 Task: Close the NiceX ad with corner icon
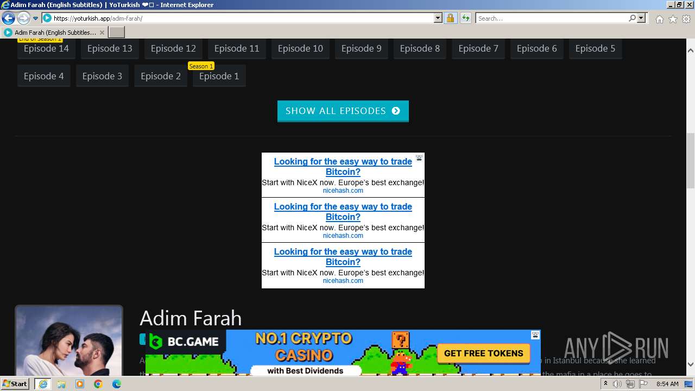coord(419,158)
